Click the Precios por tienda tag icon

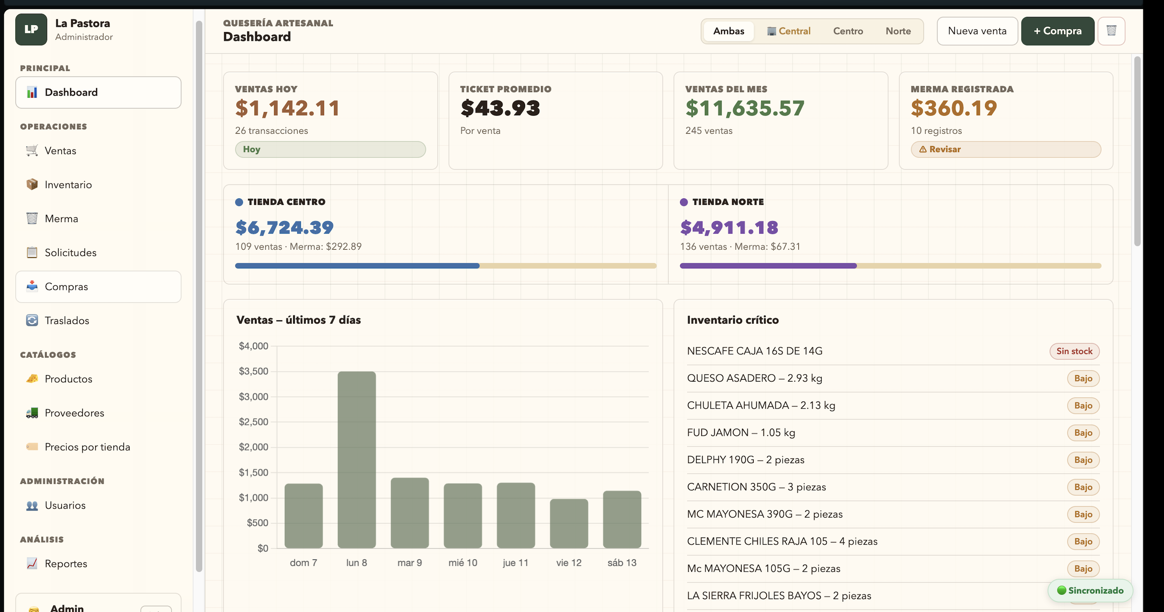tap(31, 446)
